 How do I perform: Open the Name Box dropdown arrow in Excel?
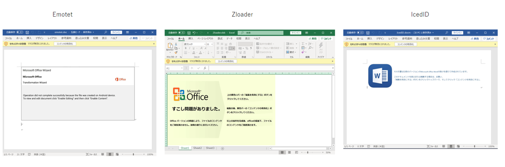[182, 68]
